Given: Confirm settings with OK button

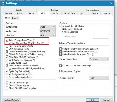Looking at the screenshot, I should [92, 100].
